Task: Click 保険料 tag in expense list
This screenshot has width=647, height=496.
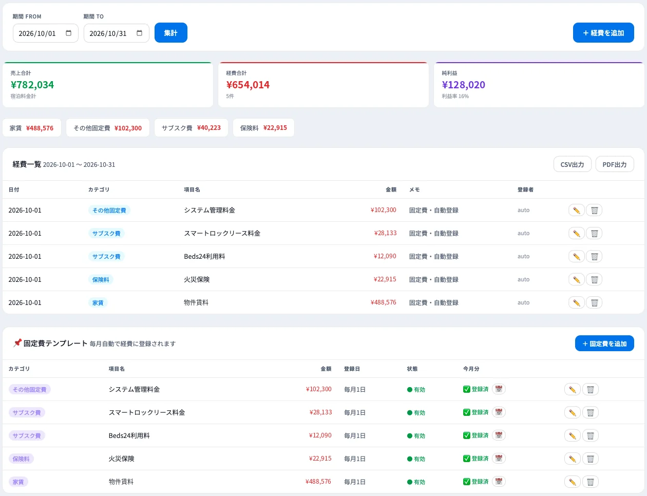Action: (101, 279)
